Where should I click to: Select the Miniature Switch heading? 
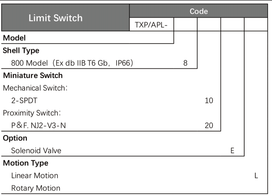33,75
